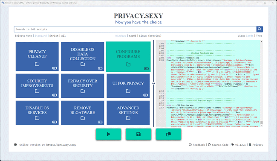Toggle UI For Privacy card switch
The height and width of the screenshot is (161, 277).
(x=146, y=95)
